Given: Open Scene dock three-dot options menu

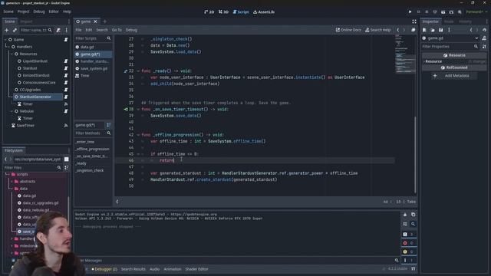Looking at the screenshot, I should [x=67, y=30].
